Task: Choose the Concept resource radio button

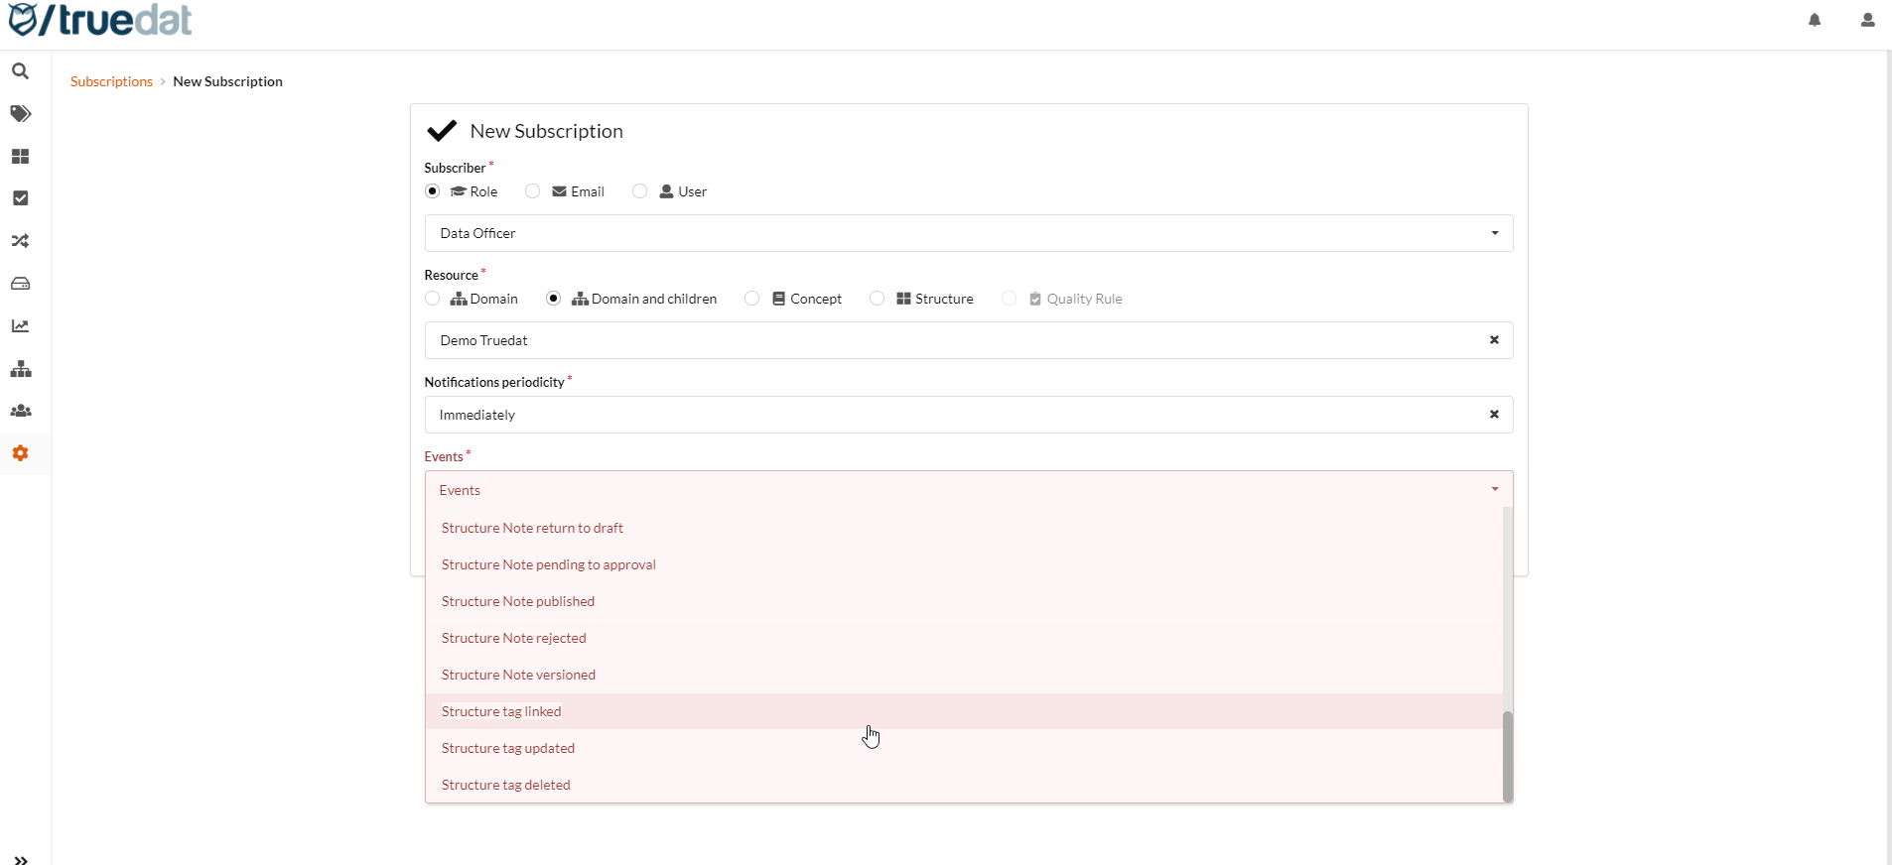Action: tap(752, 299)
